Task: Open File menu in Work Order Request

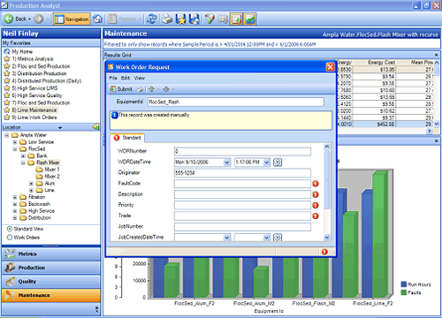Action: pyautogui.click(x=113, y=78)
